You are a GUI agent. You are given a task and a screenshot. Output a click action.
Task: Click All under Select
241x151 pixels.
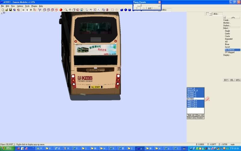point(226,42)
